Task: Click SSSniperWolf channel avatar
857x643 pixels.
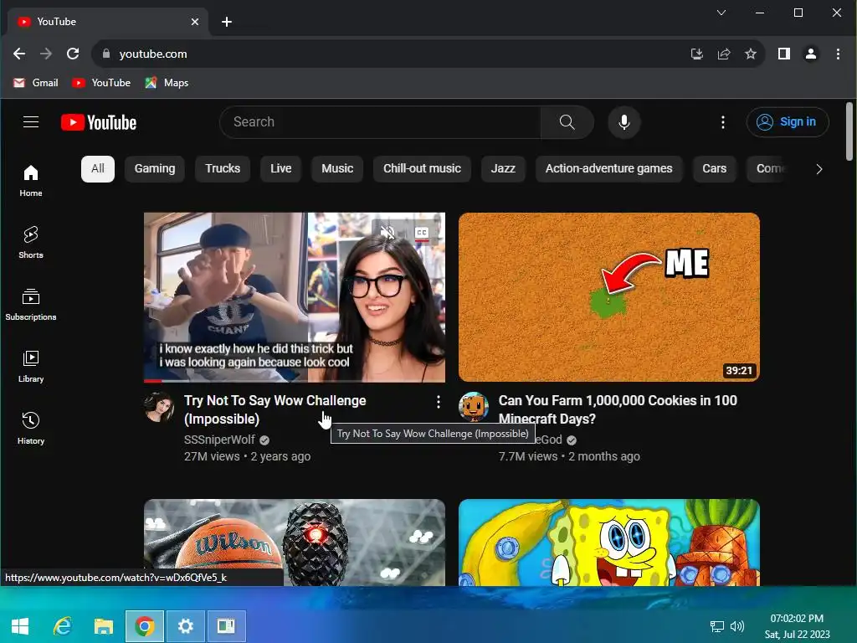Action: 158,407
